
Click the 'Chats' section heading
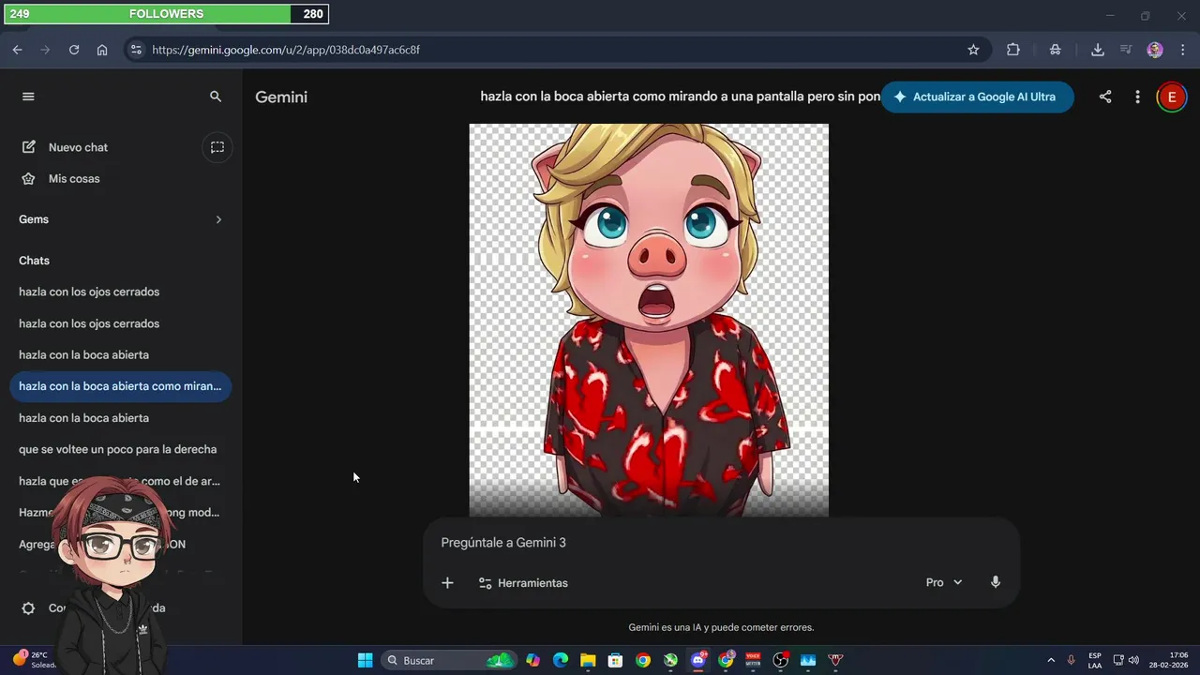click(34, 261)
